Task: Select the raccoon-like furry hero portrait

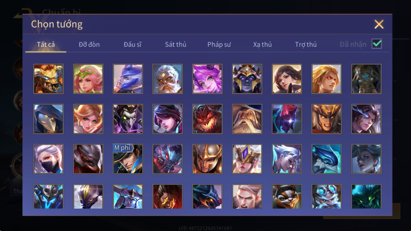Action: point(287,197)
